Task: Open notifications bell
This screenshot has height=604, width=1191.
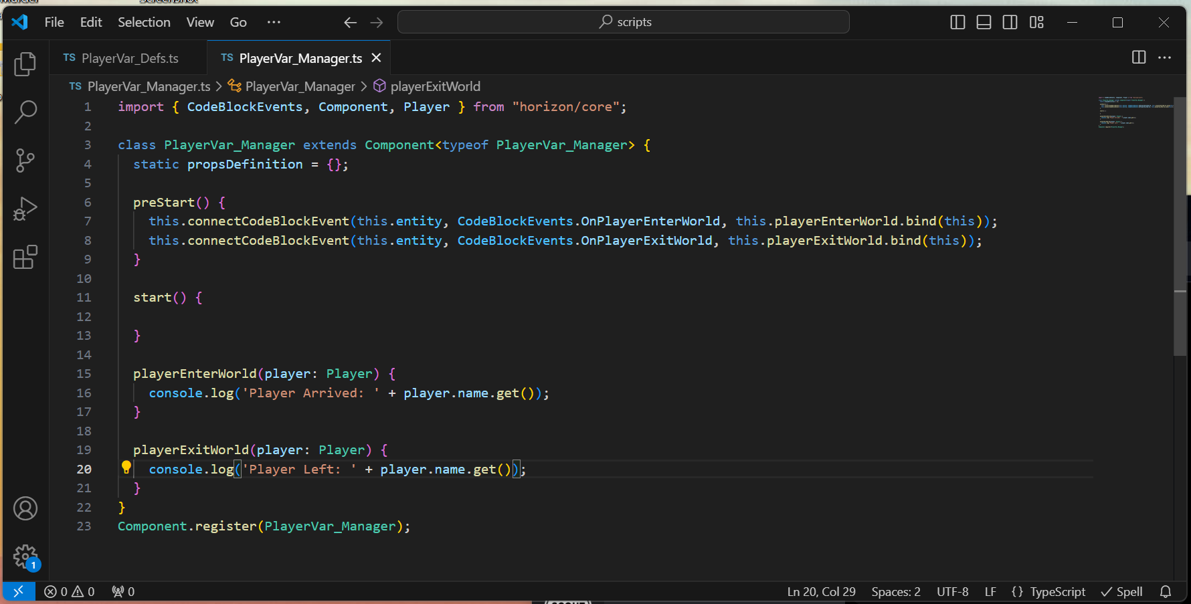Action: 1166,591
